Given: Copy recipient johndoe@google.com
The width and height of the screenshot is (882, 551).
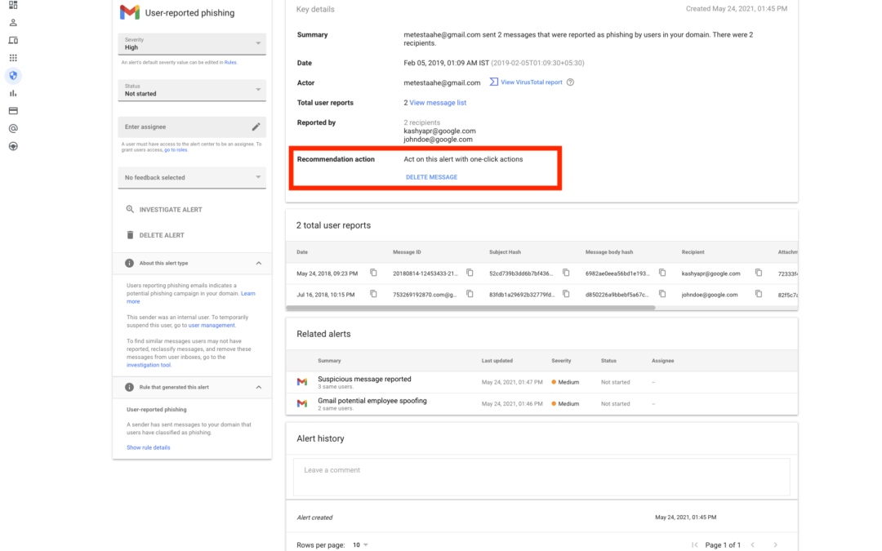Looking at the screenshot, I should coord(758,294).
